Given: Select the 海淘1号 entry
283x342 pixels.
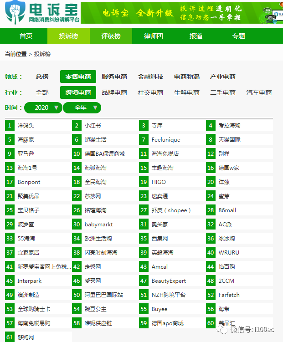Looking at the screenshot, I should pos(38,168).
